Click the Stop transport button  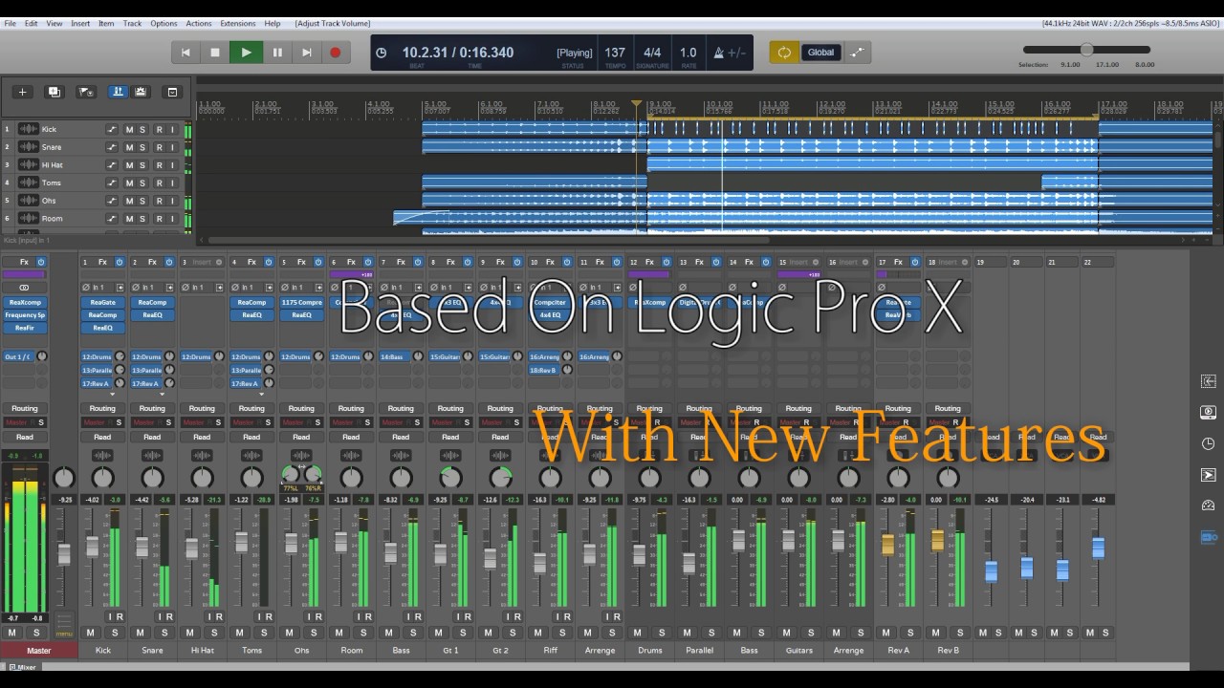tap(215, 53)
